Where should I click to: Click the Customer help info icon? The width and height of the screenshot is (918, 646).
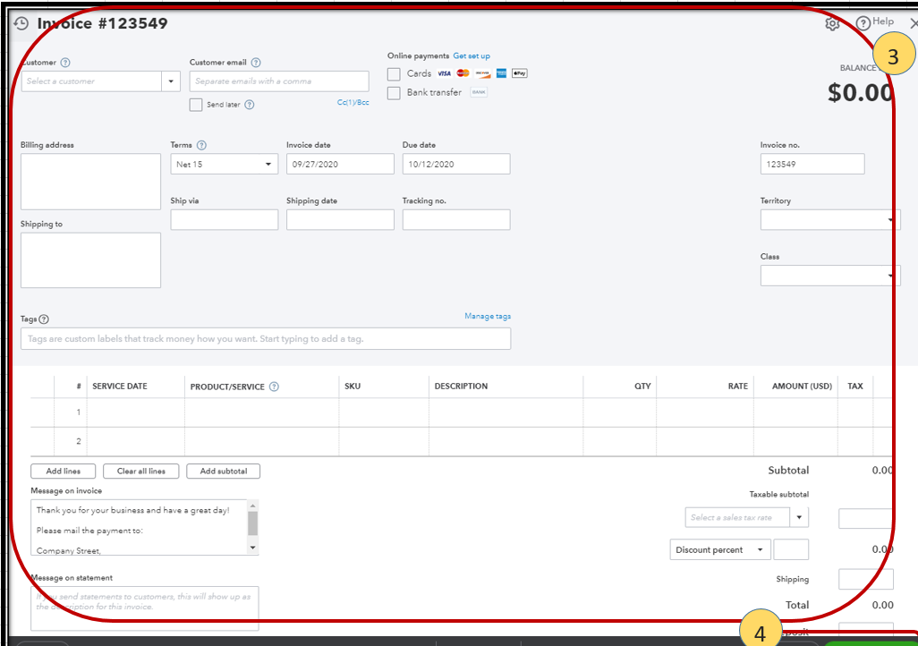point(65,63)
